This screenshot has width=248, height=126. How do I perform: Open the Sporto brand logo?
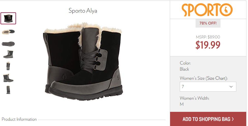pos(207,10)
